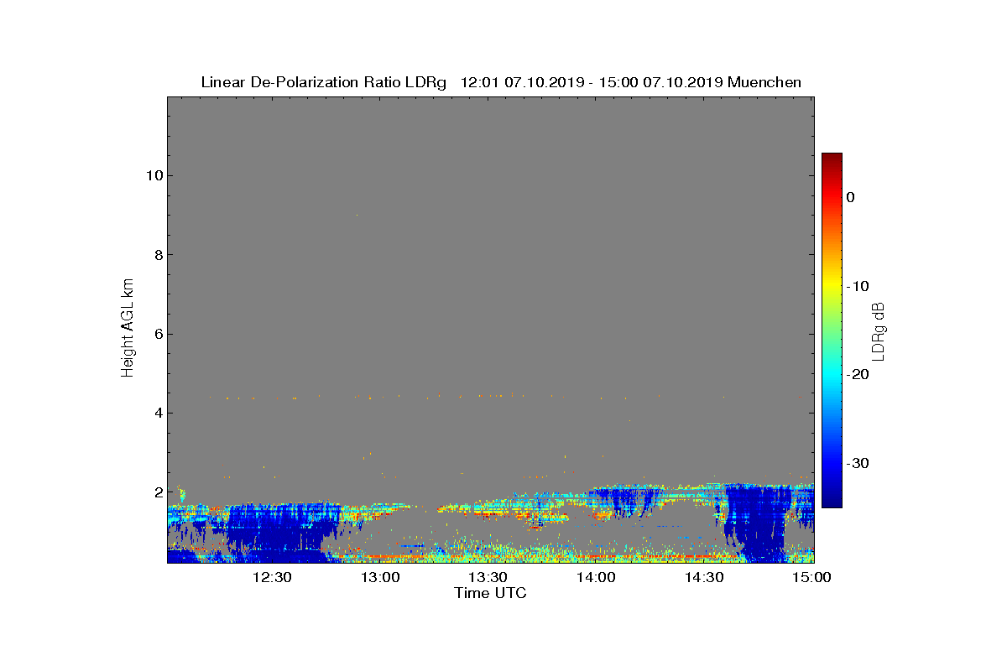The width and height of the screenshot is (1007, 671).
Task: Click the dark red top of the colorbar
Action: click(832, 159)
